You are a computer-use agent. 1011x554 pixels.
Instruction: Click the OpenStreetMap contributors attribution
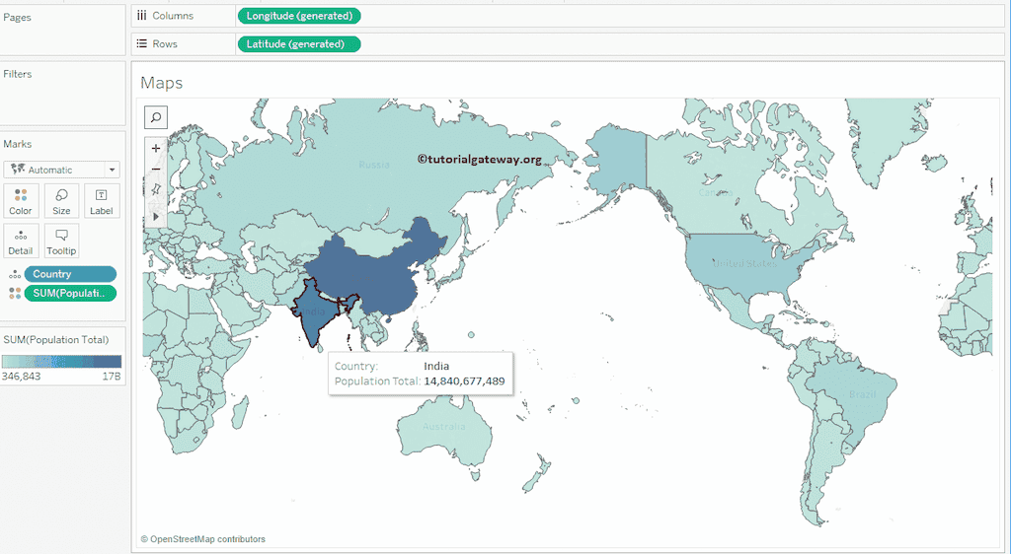coord(203,539)
